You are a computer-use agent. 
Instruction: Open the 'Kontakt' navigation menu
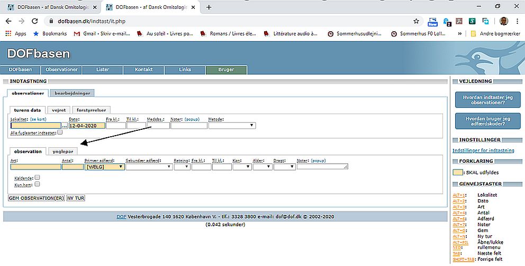[x=143, y=70]
